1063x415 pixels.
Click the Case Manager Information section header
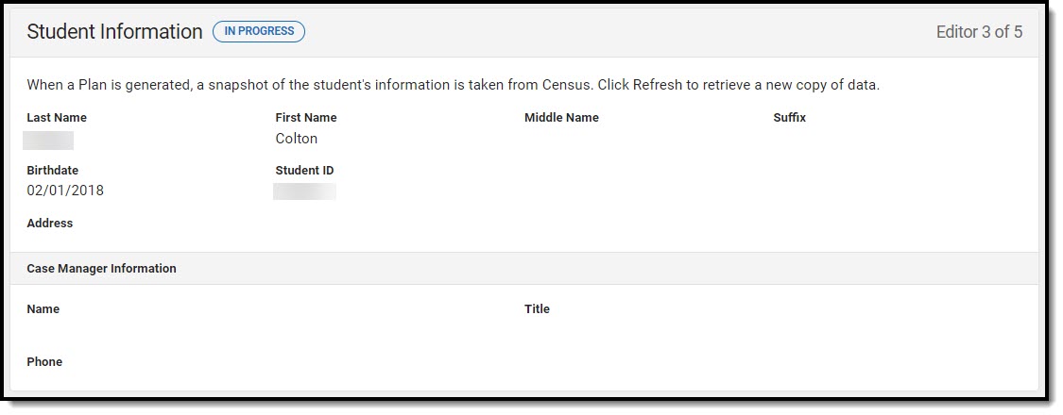101,269
